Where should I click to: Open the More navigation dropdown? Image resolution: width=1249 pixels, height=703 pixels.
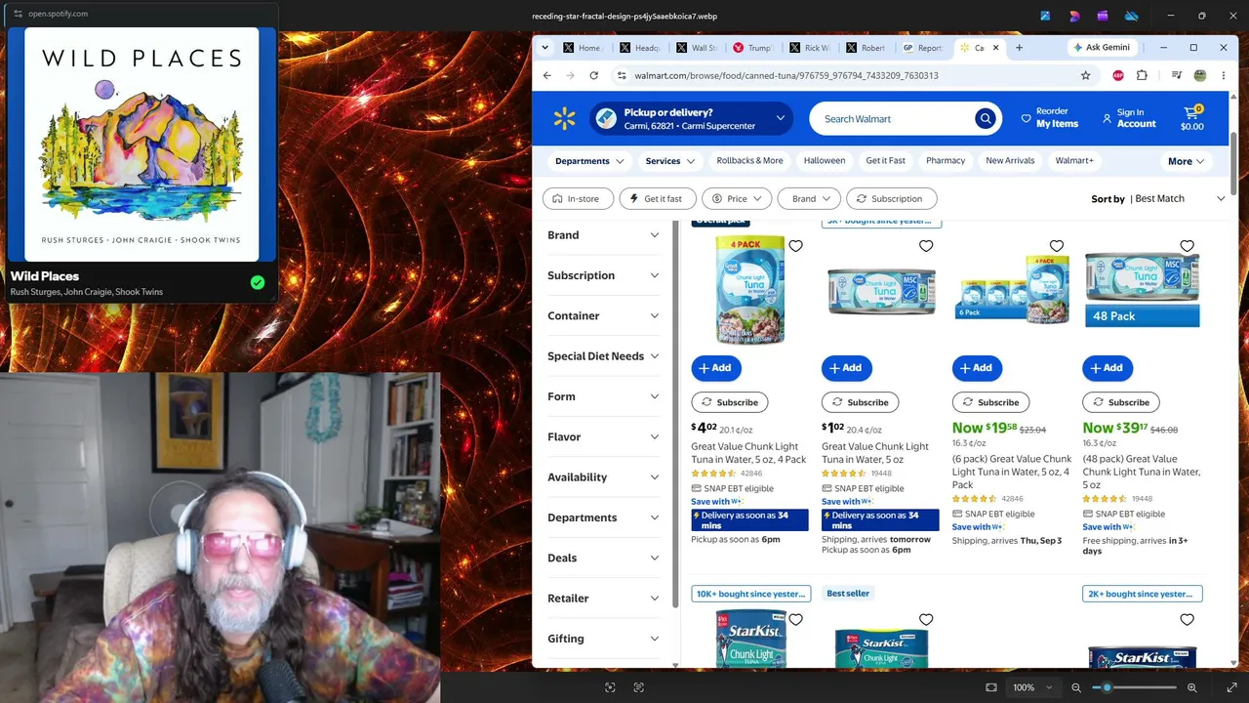(x=1186, y=161)
